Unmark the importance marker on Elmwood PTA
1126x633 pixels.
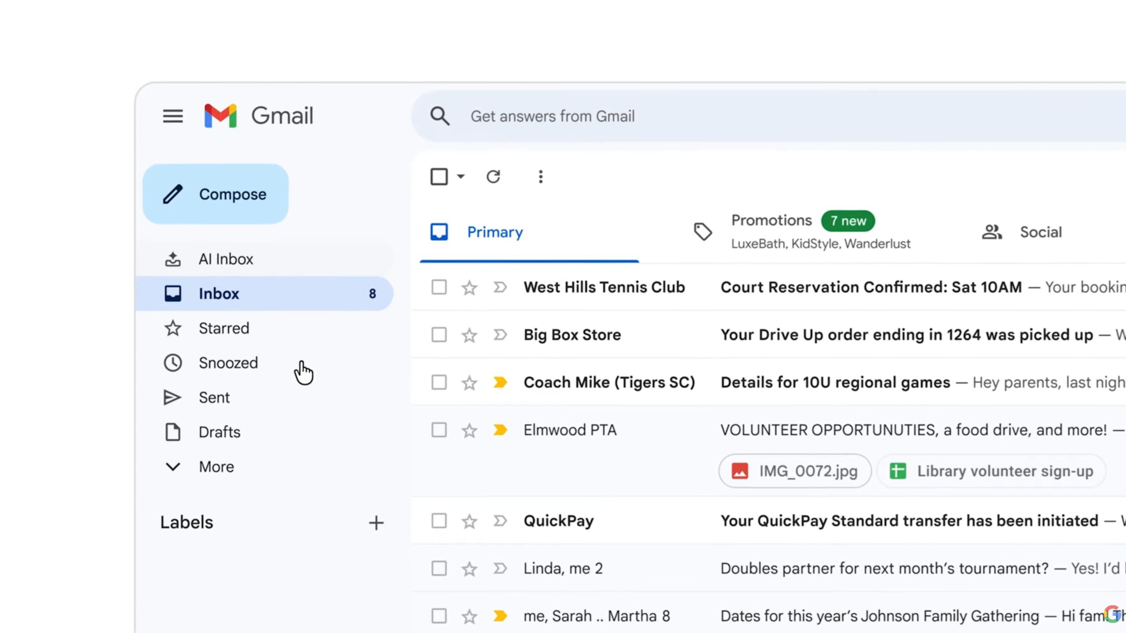[x=500, y=430]
